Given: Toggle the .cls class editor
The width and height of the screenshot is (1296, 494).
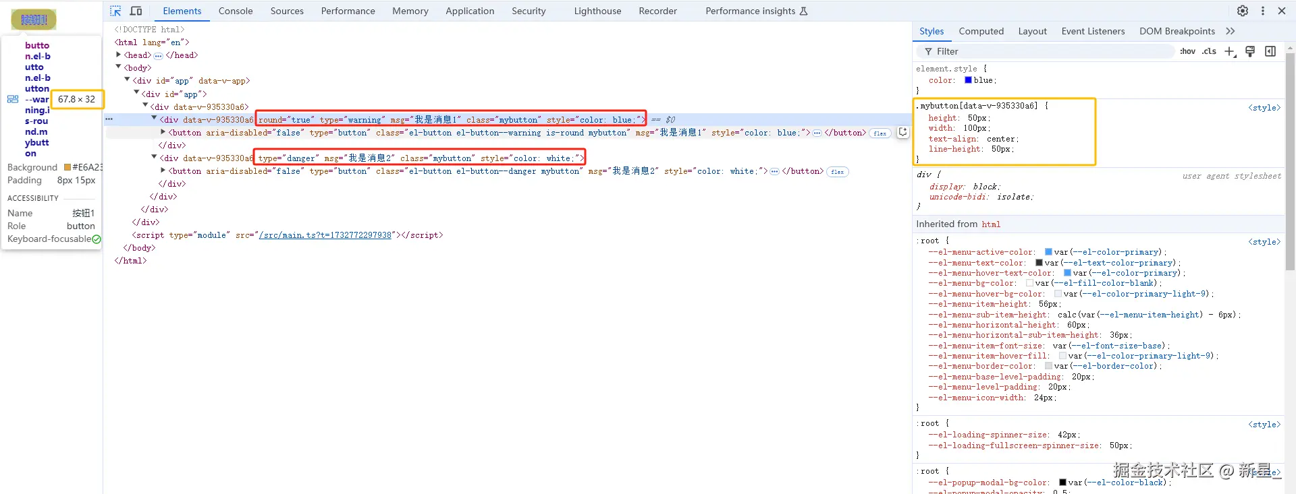Looking at the screenshot, I should [x=1209, y=51].
